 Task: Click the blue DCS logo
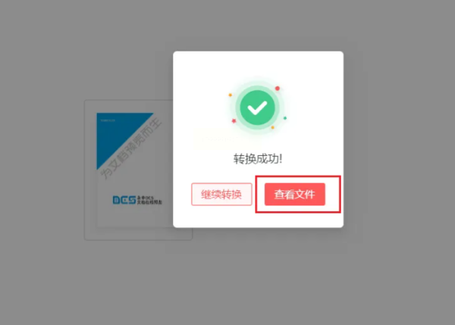click(x=124, y=200)
